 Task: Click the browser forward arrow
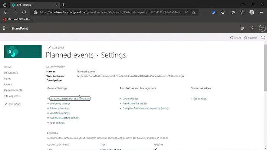click(x=15, y=12)
